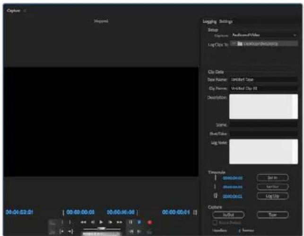
Task: Click the Set Out button
Action: 273,187
